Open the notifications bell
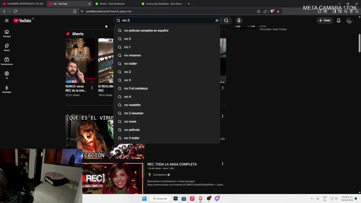361x203 pixels. (338, 20)
